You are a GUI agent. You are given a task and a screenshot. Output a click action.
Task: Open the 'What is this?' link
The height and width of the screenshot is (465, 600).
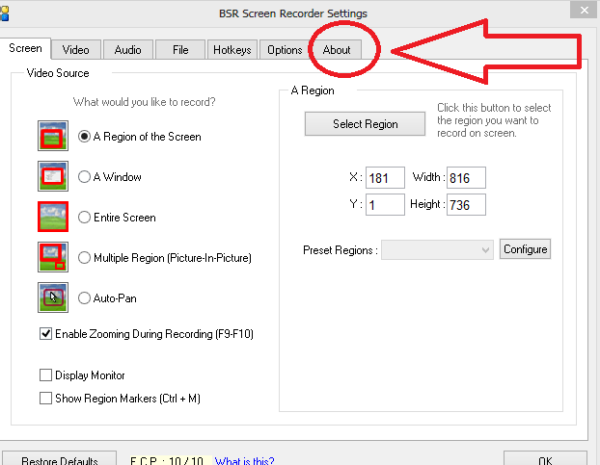pyautogui.click(x=244, y=460)
